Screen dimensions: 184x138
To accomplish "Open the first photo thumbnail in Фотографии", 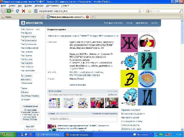I will coord(54,103).
